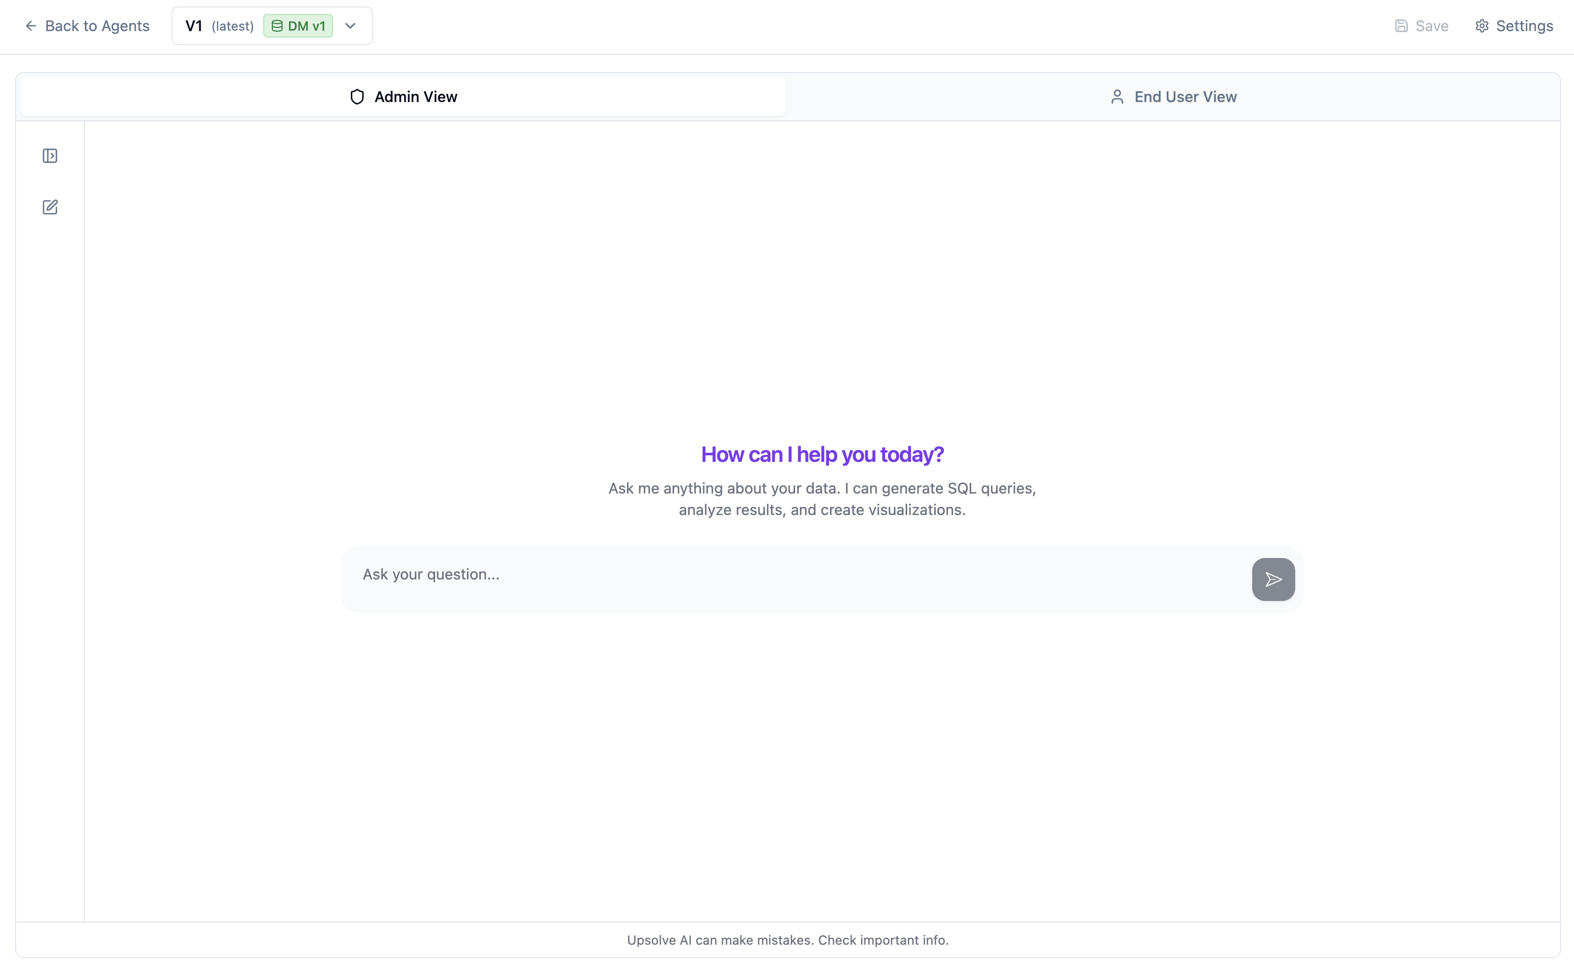Screen dimensions: 1574x971
Task: Switch the view to End User View
Action: [1173, 96]
